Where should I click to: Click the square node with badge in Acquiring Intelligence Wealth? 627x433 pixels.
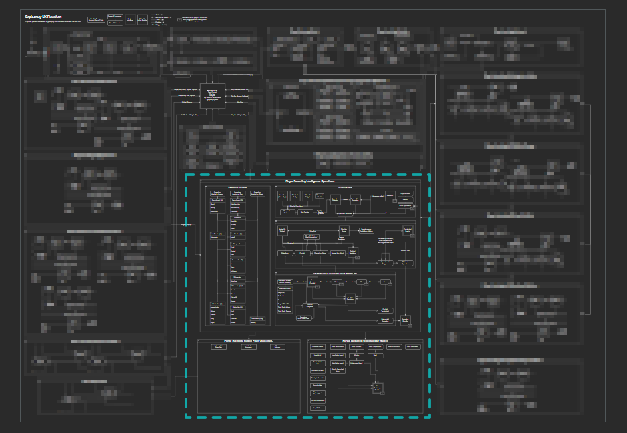click(x=378, y=387)
